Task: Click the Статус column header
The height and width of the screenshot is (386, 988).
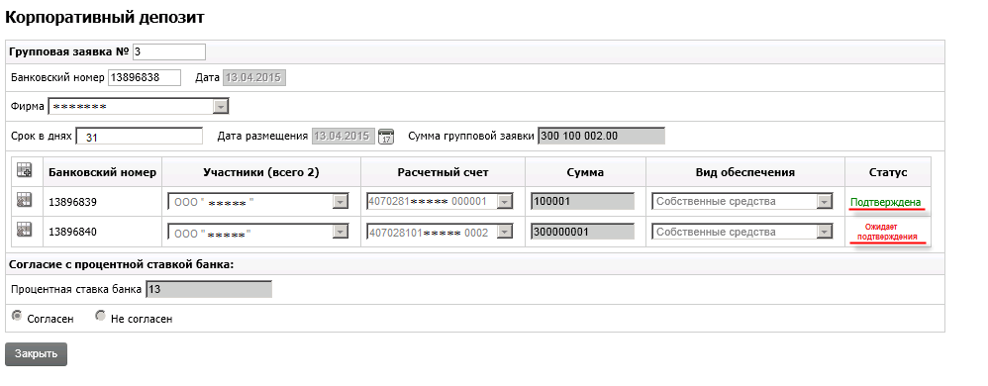Action: click(888, 172)
